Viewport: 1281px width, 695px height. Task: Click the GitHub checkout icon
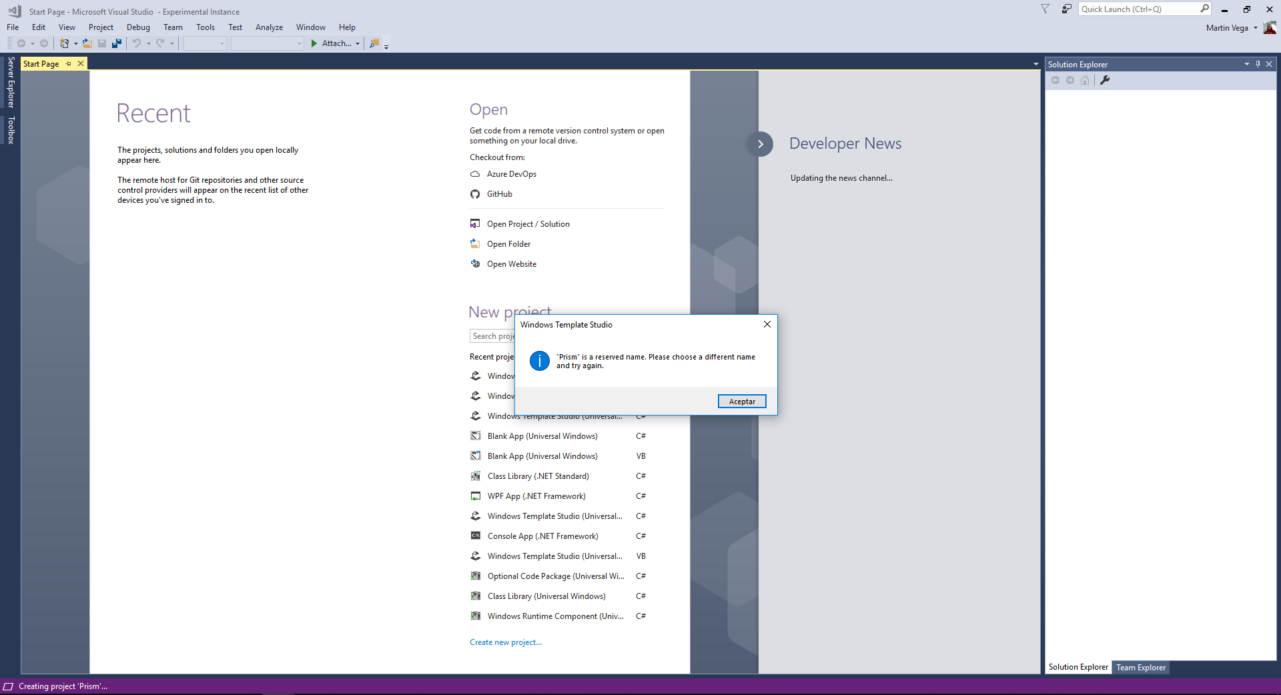click(475, 194)
